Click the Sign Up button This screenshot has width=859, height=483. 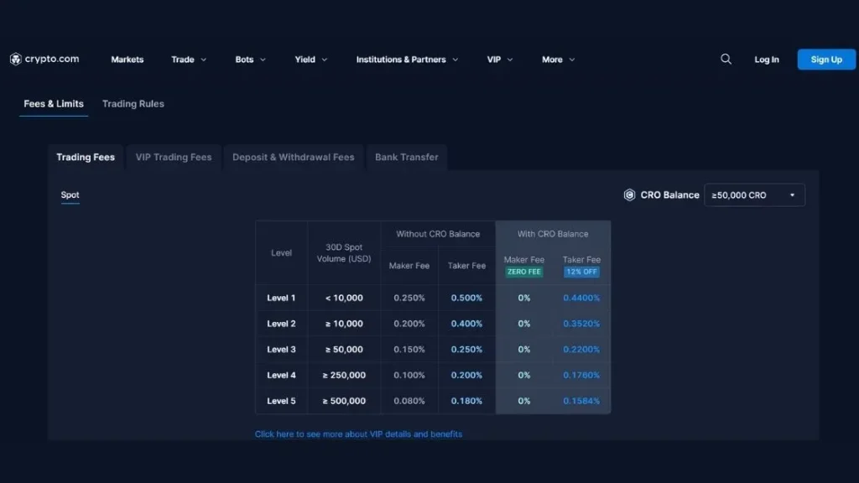pos(825,59)
